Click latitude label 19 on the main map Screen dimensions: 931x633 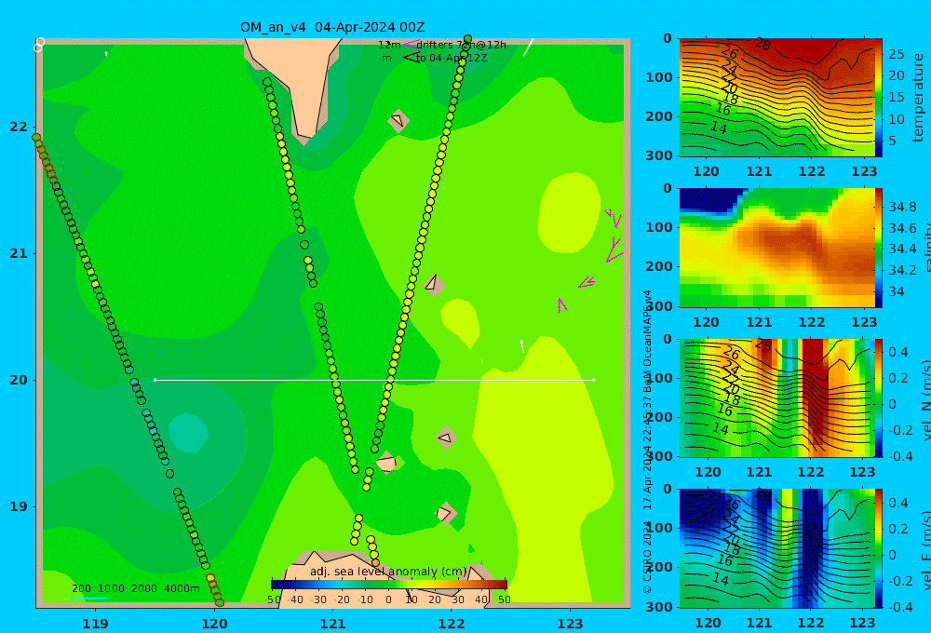click(x=19, y=506)
